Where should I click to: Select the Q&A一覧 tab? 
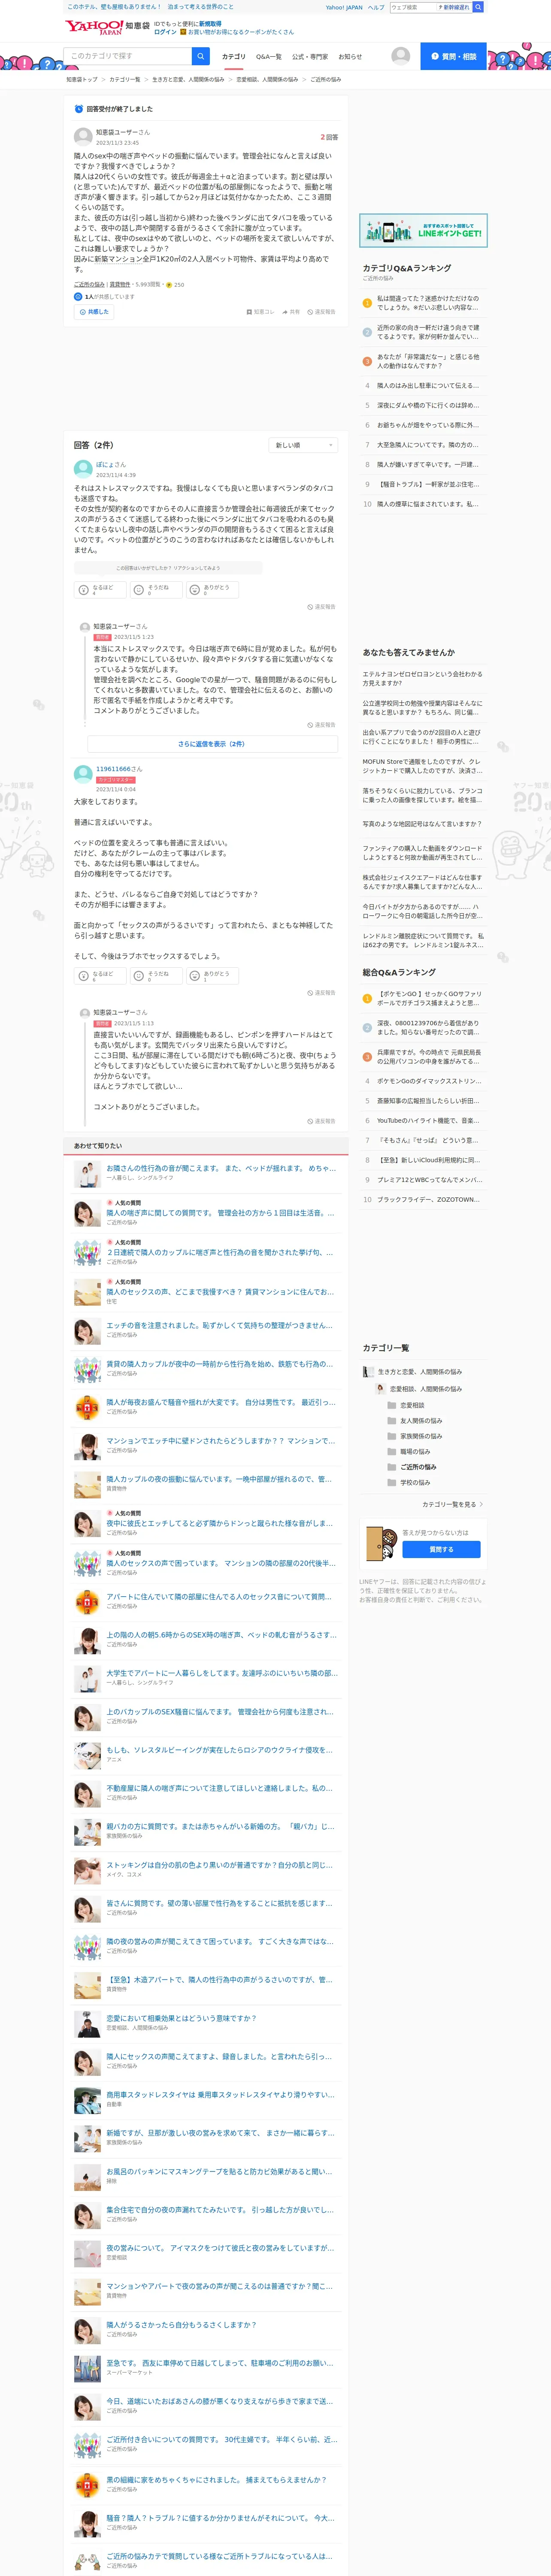point(269,57)
